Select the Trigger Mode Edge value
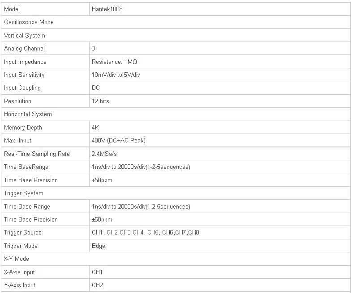 click(x=99, y=246)
